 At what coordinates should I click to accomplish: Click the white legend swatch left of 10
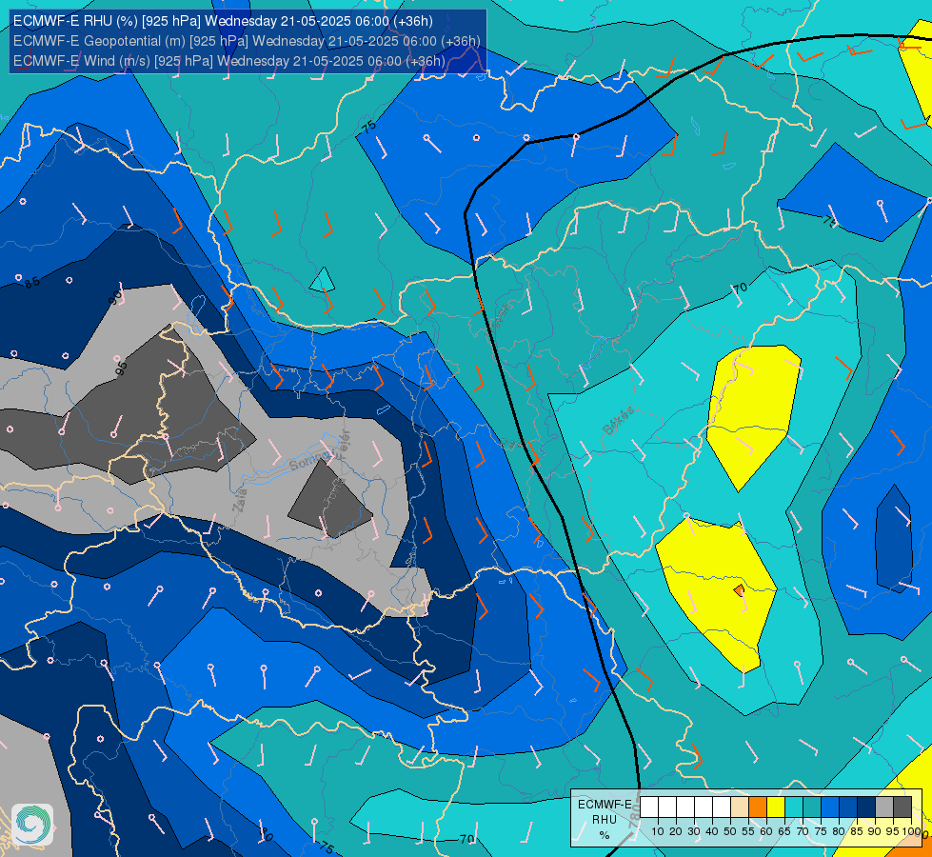pos(649,807)
